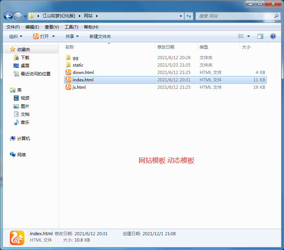Toggle the preview pane button
Image resolution: width=284 pixels, height=250 pixels.
click(x=260, y=36)
